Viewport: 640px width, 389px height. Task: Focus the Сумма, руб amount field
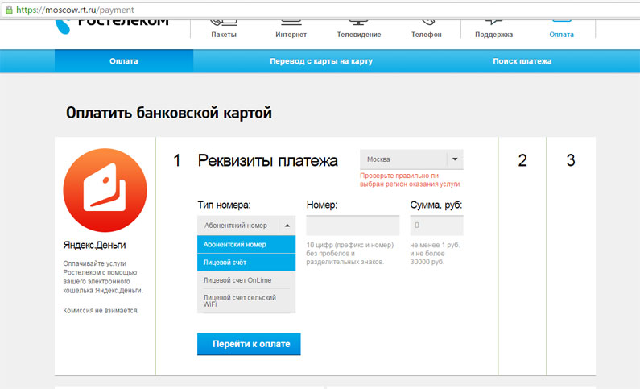click(436, 226)
